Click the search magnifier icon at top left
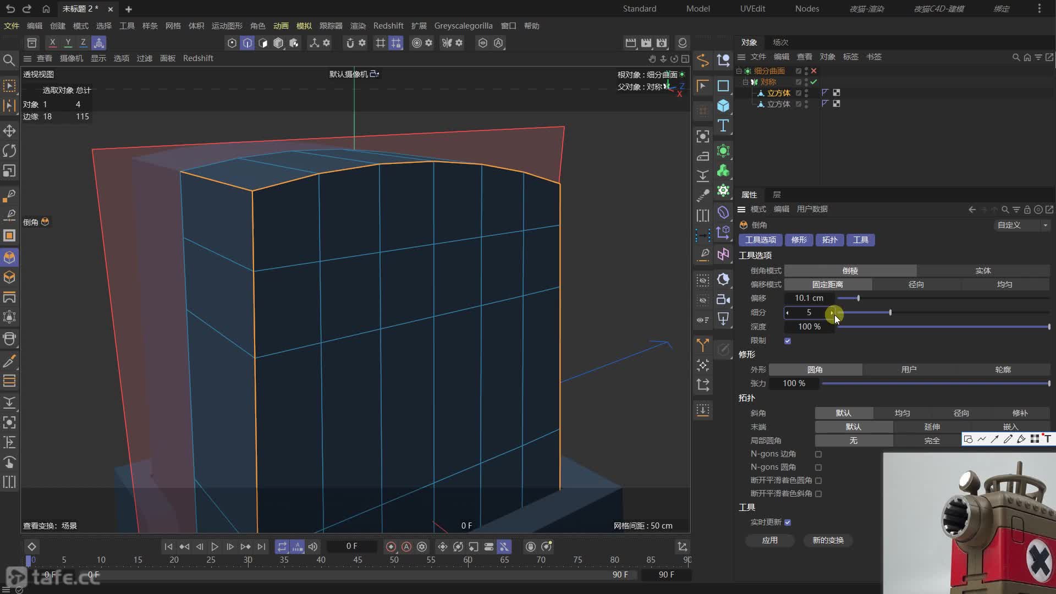Viewport: 1056px width, 594px height. coord(9,60)
